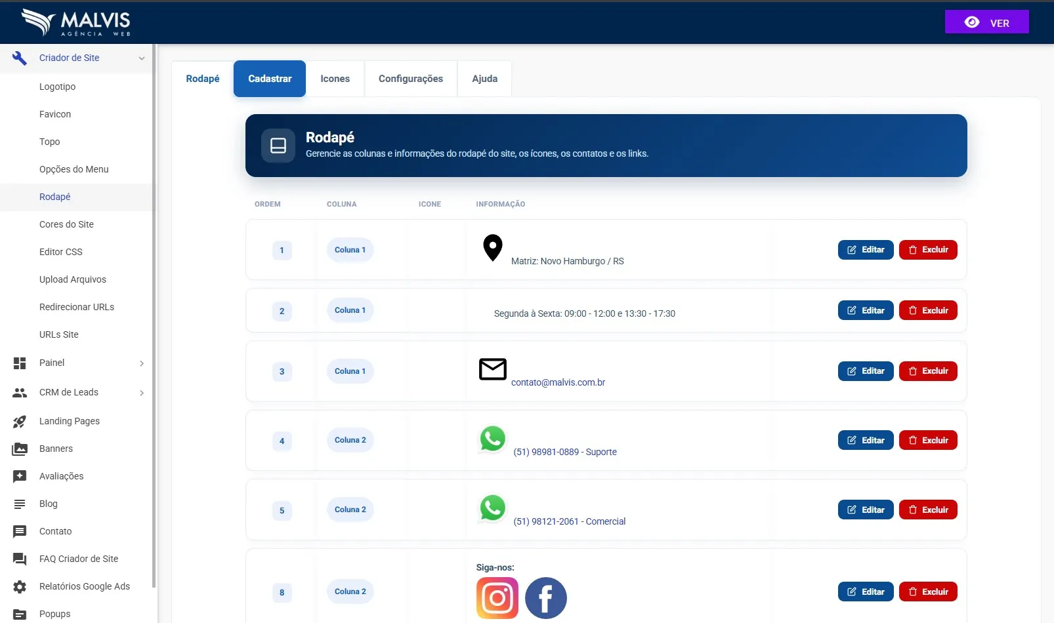Open the (51) 98121-2061 Comercial link
Viewport: 1054px width, 623px height.
point(570,521)
